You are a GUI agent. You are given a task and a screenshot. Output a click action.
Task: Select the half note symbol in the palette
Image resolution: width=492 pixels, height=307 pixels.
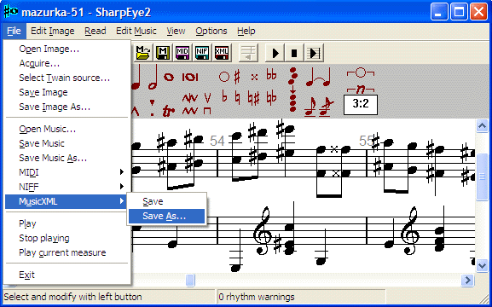[153, 78]
